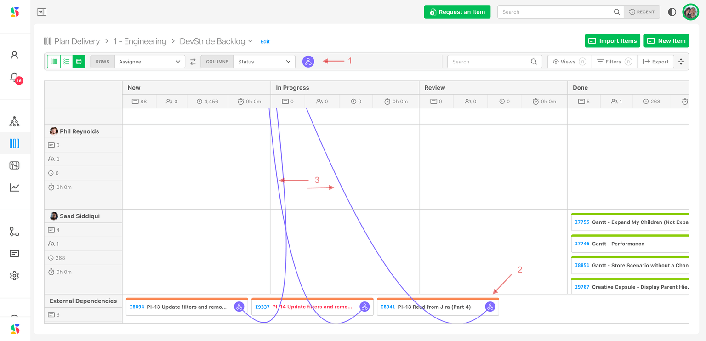Open the Filters menu
This screenshot has height=341, width=706.
pyautogui.click(x=615, y=62)
